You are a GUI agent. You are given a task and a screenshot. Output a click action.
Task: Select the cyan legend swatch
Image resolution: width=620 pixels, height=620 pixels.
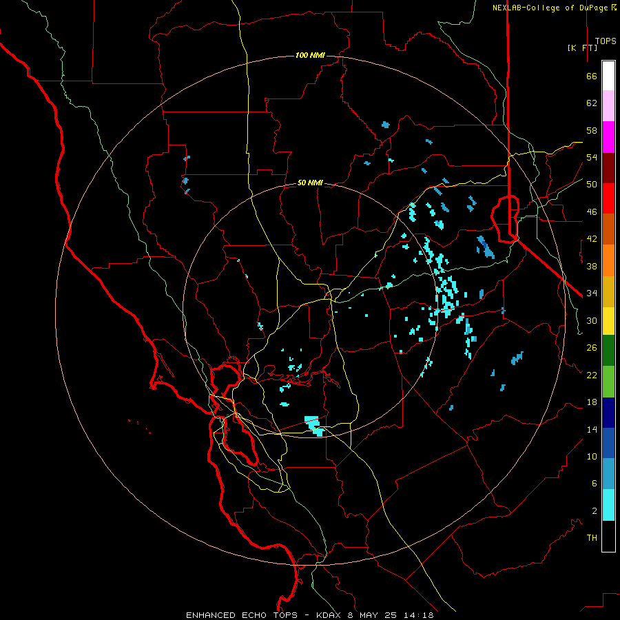point(608,505)
